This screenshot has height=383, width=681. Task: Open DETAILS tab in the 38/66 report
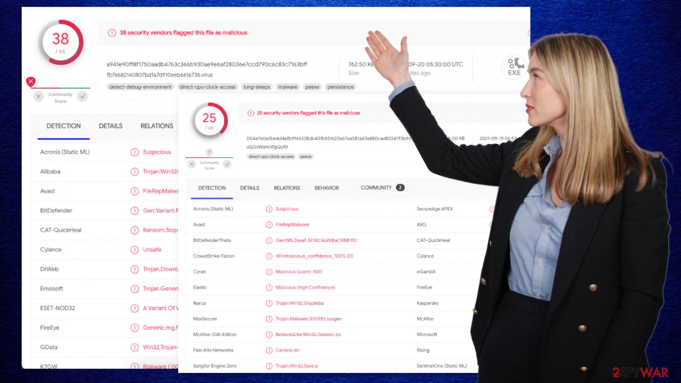pos(111,126)
